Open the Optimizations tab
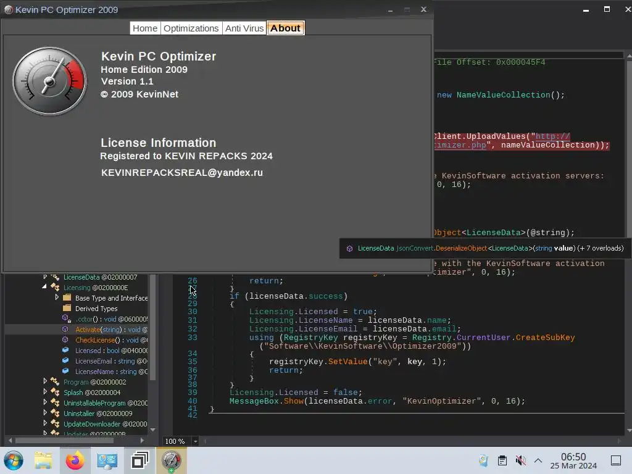 191,28
